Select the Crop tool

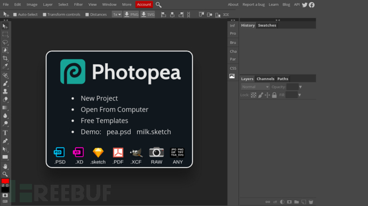pyautogui.click(x=5, y=58)
